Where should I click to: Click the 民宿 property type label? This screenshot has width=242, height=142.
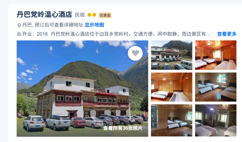80,15
